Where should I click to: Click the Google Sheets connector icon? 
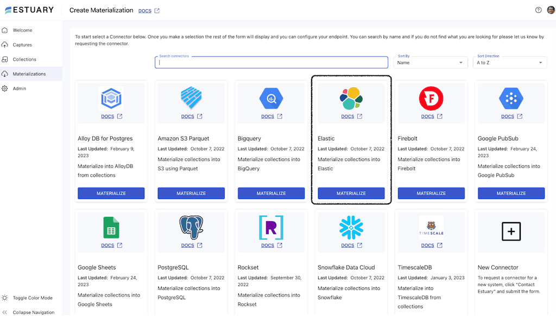(111, 228)
